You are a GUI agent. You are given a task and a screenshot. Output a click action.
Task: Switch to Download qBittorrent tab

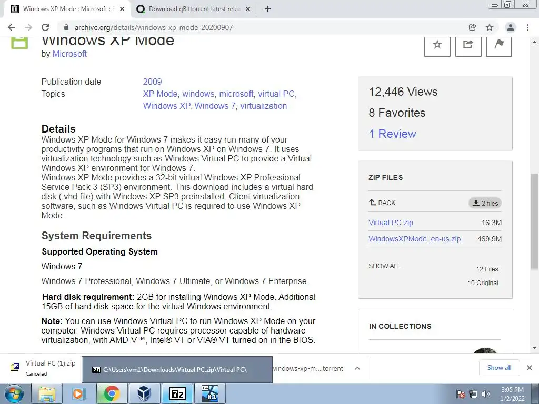point(194,9)
